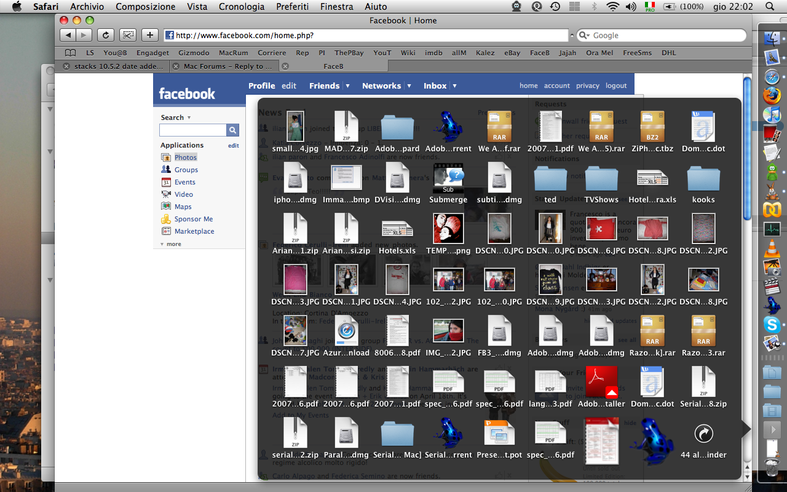The image size is (787, 492).
Task: Open Submerge app in the stack grid
Action: click(448, 179)
